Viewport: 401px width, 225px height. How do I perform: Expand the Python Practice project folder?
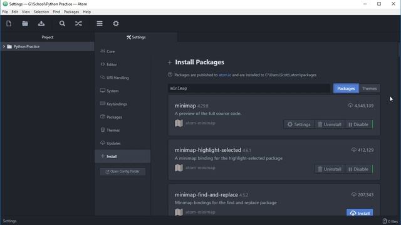[4, 46]
